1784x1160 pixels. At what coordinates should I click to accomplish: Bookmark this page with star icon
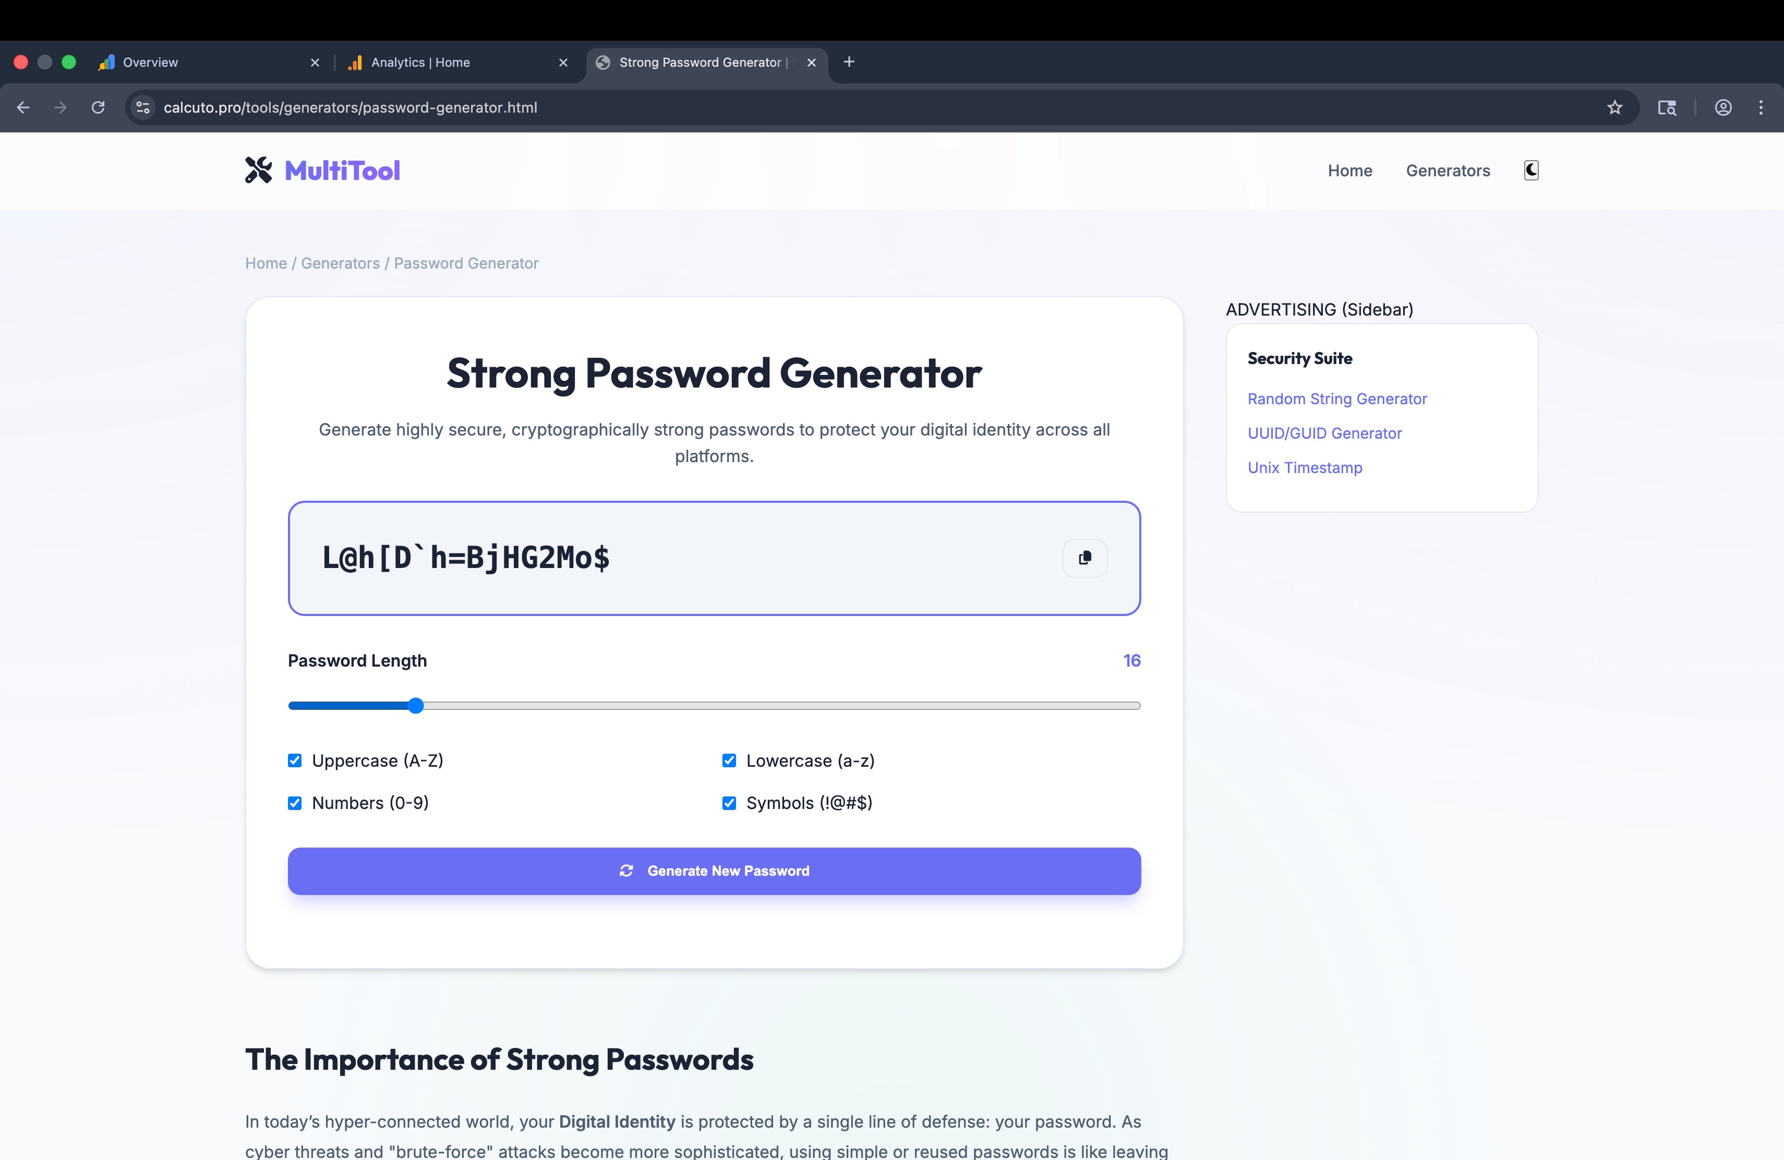tap(1614, 107)
